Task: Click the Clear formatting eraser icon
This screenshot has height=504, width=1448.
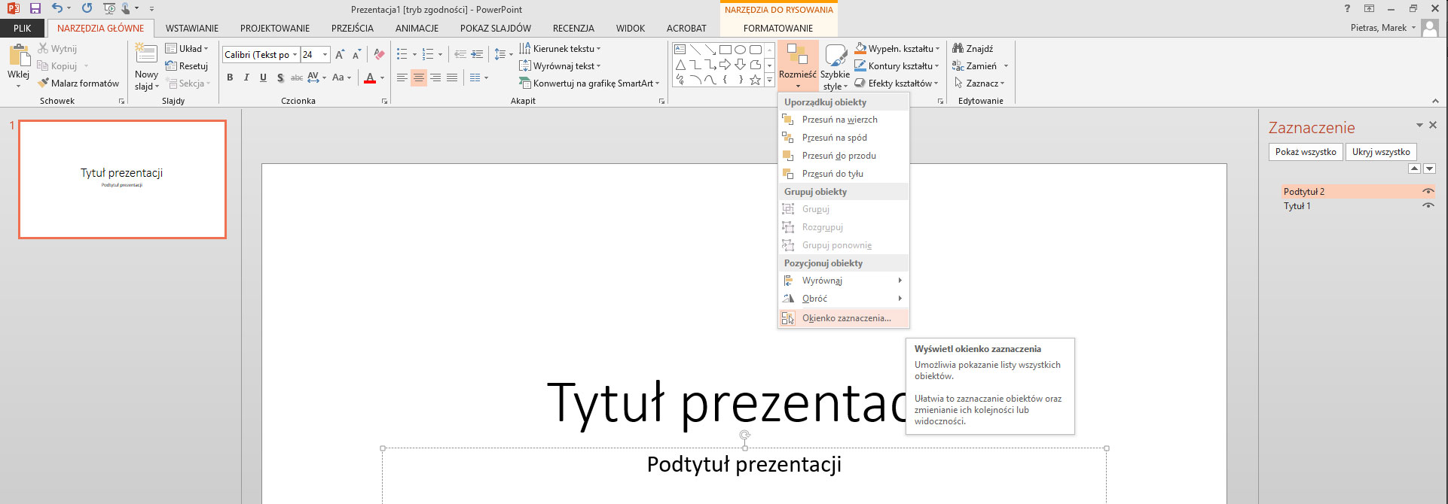Action: pyautogui.click(x=379, y=54)
